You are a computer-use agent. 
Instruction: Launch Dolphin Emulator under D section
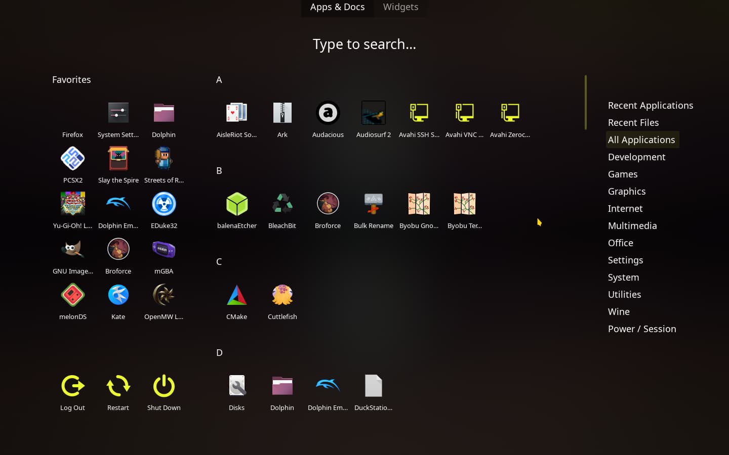pos(328,393)
